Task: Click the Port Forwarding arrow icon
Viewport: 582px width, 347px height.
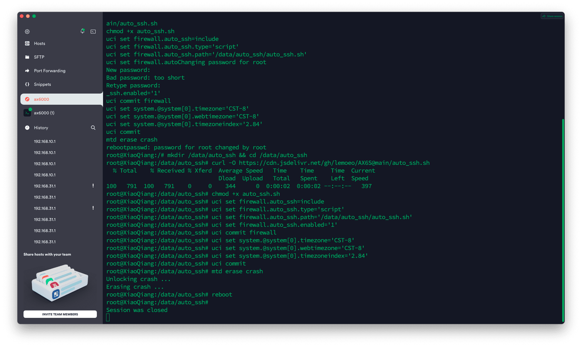Action: click(x=27, y=71)
